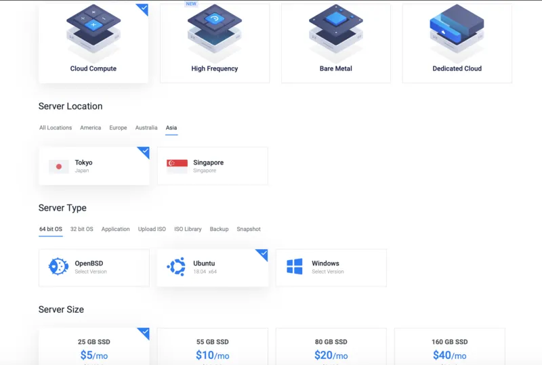Click the Singapore flag icon

pos(177,167)
